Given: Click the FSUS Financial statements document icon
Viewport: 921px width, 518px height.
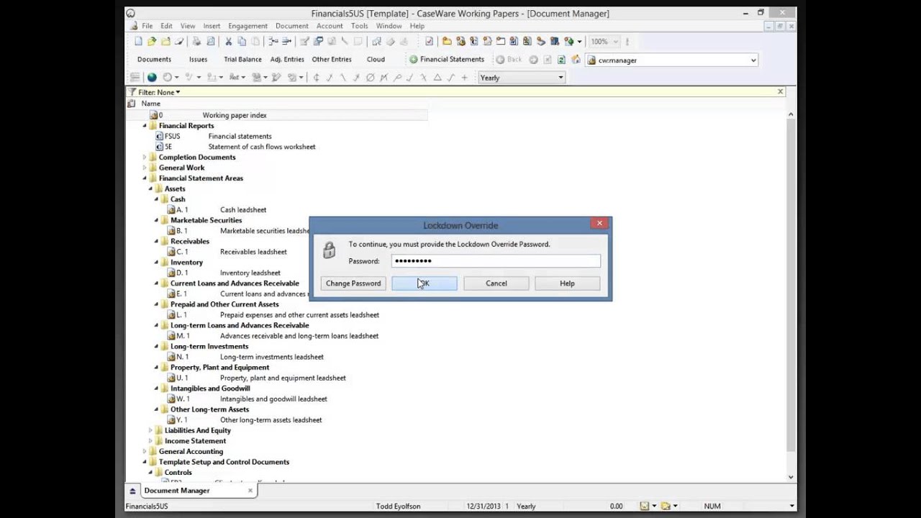Looking at the screenshot, I should click(x=159, y=136).
